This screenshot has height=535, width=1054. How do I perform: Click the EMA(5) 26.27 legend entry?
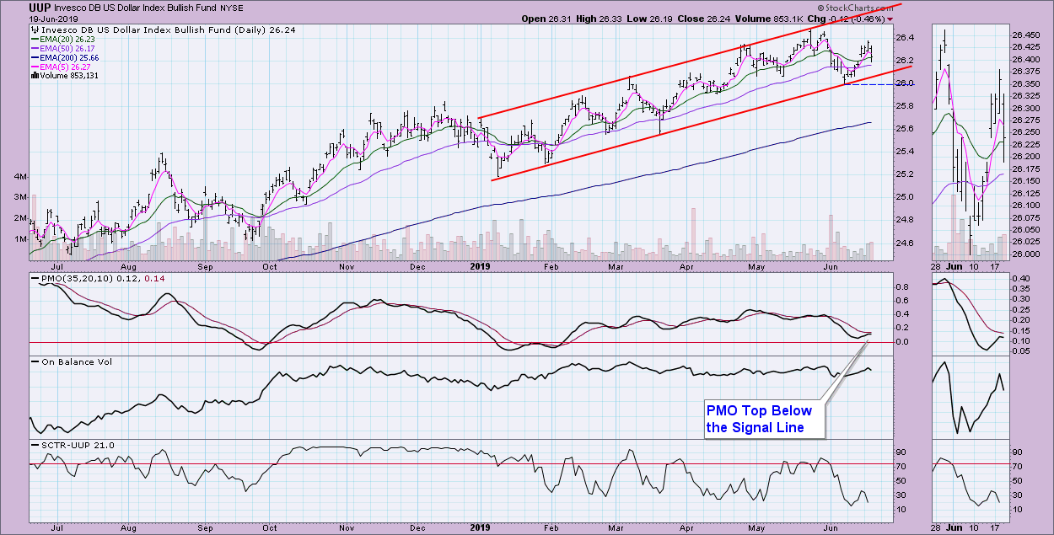(60, 67)
